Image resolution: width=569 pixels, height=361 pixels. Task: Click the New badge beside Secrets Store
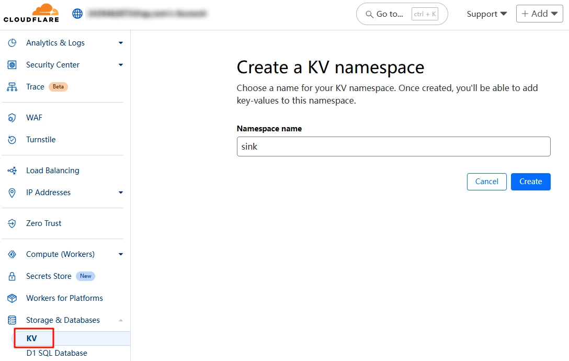tap(85, 276)
